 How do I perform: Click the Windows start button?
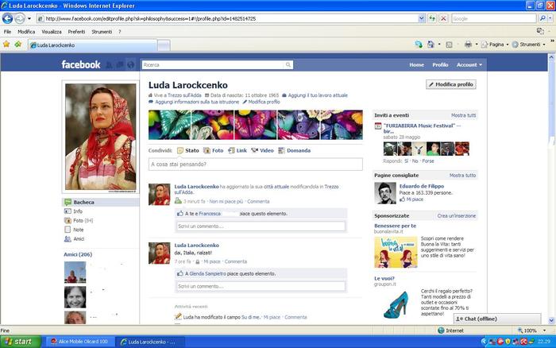pyautogui.click(x=20, y=342)
